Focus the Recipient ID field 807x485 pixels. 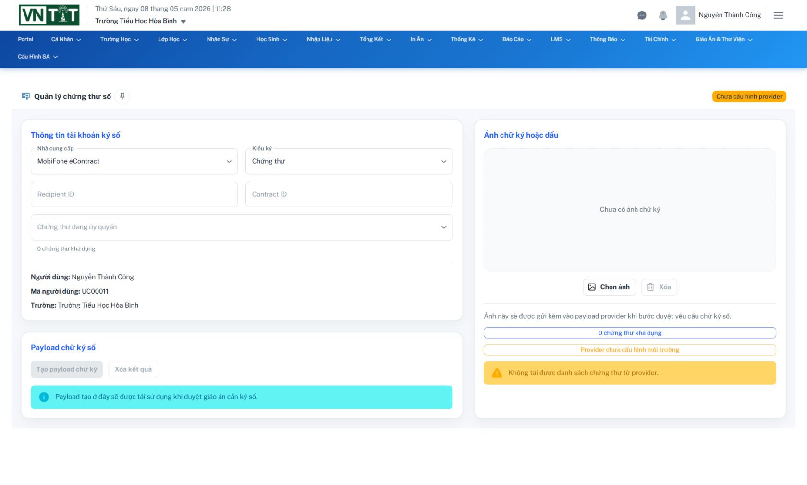[x=134, y=194]
